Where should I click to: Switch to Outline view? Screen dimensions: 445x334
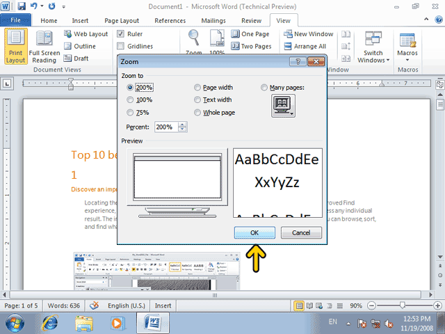click(x=80, y=46)
